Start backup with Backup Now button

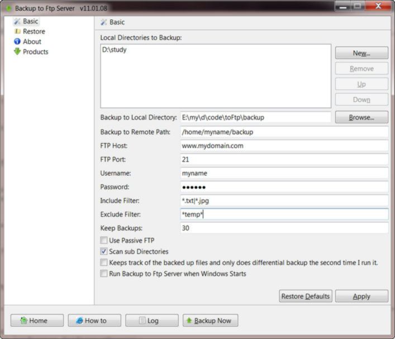tap(210, 321)
